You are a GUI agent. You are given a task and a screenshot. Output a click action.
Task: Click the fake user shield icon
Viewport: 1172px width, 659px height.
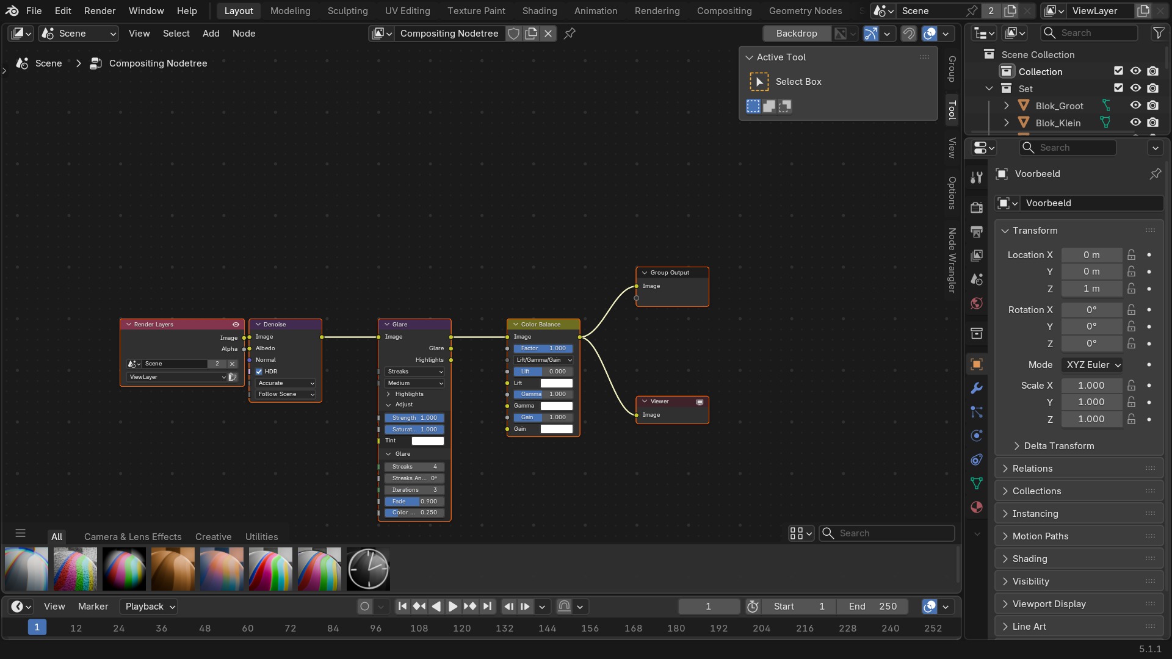[514, 34]
